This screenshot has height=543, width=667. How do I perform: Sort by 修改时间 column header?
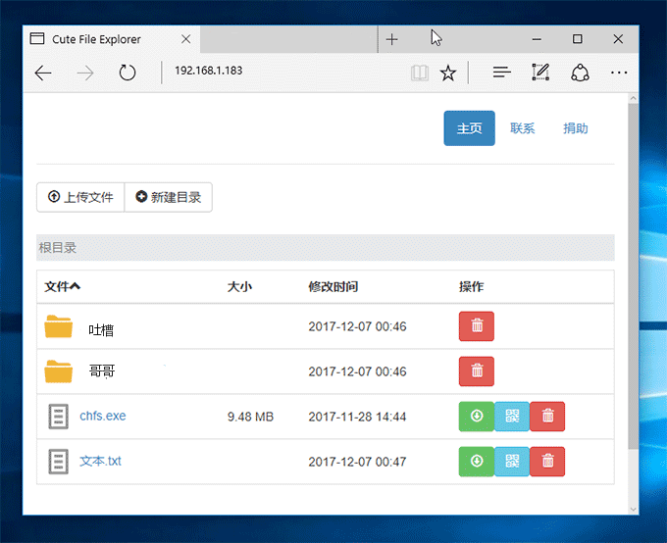pos(333,286)
